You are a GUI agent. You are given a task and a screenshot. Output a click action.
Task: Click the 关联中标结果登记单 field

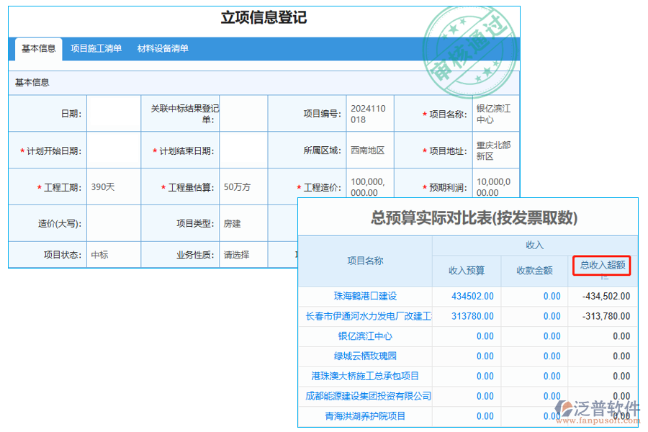[x=241, y=113]
